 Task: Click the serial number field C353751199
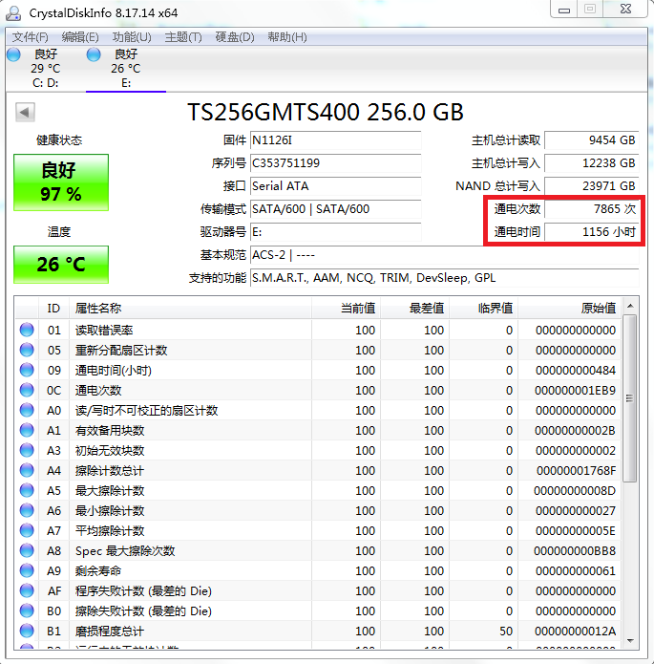tap(335, 163)
